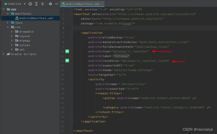Click the tools:targetApi="31" attribute
This screenshot has width=217, height=134.
106,75
